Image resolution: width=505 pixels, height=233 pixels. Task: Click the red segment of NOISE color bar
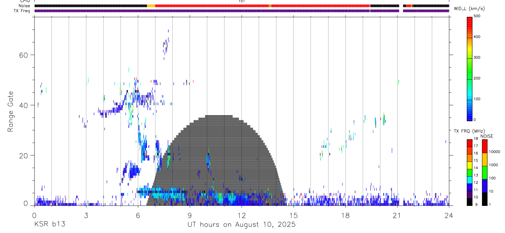click(484, 146)
